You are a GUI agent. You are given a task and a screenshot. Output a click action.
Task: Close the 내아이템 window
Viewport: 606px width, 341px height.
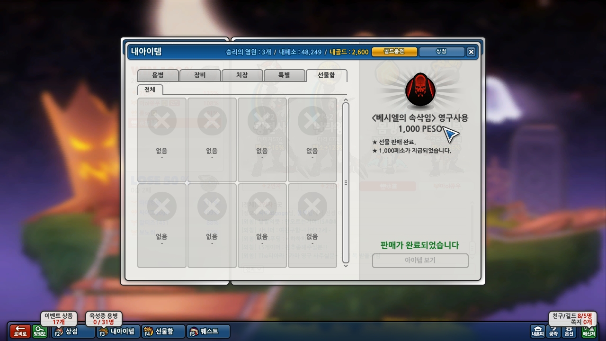pyautogui.click(x=471, y=52)
